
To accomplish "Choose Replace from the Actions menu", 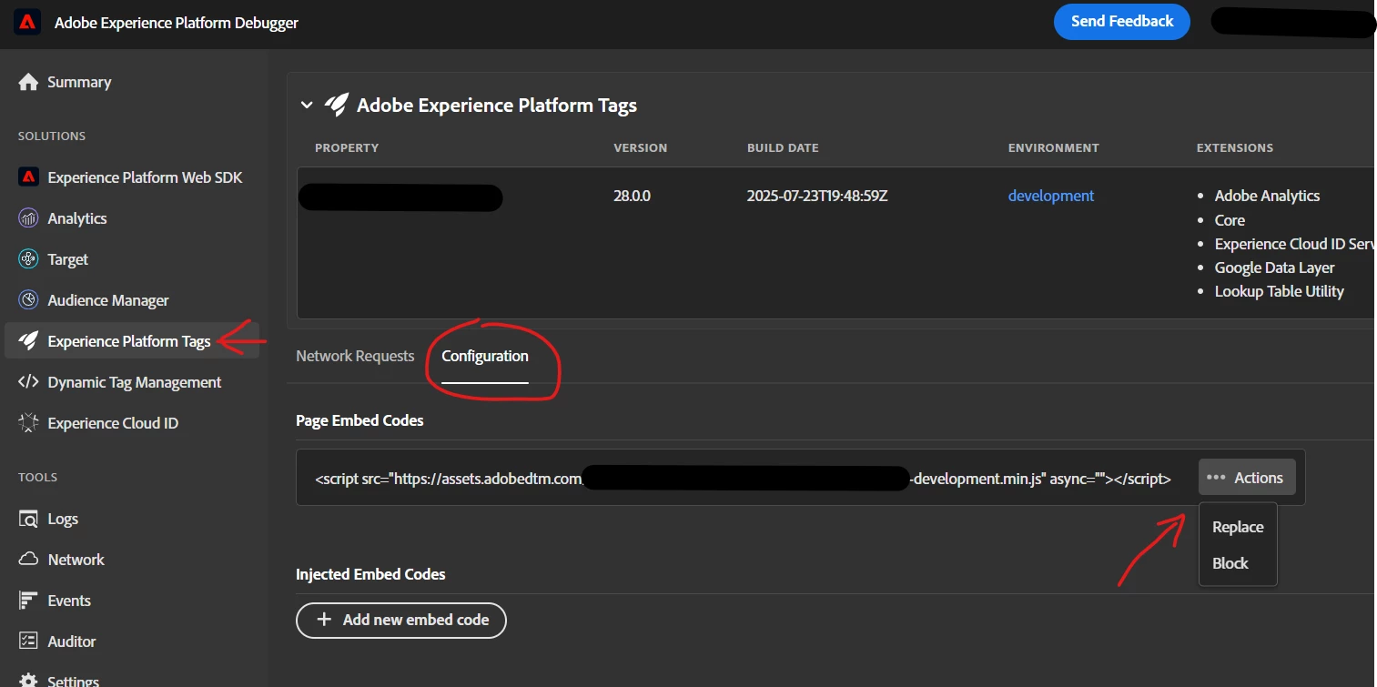I will (1238, 527).
